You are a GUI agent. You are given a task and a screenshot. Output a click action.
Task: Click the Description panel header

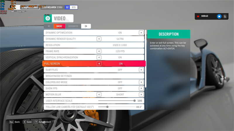(x=169, y=34)
